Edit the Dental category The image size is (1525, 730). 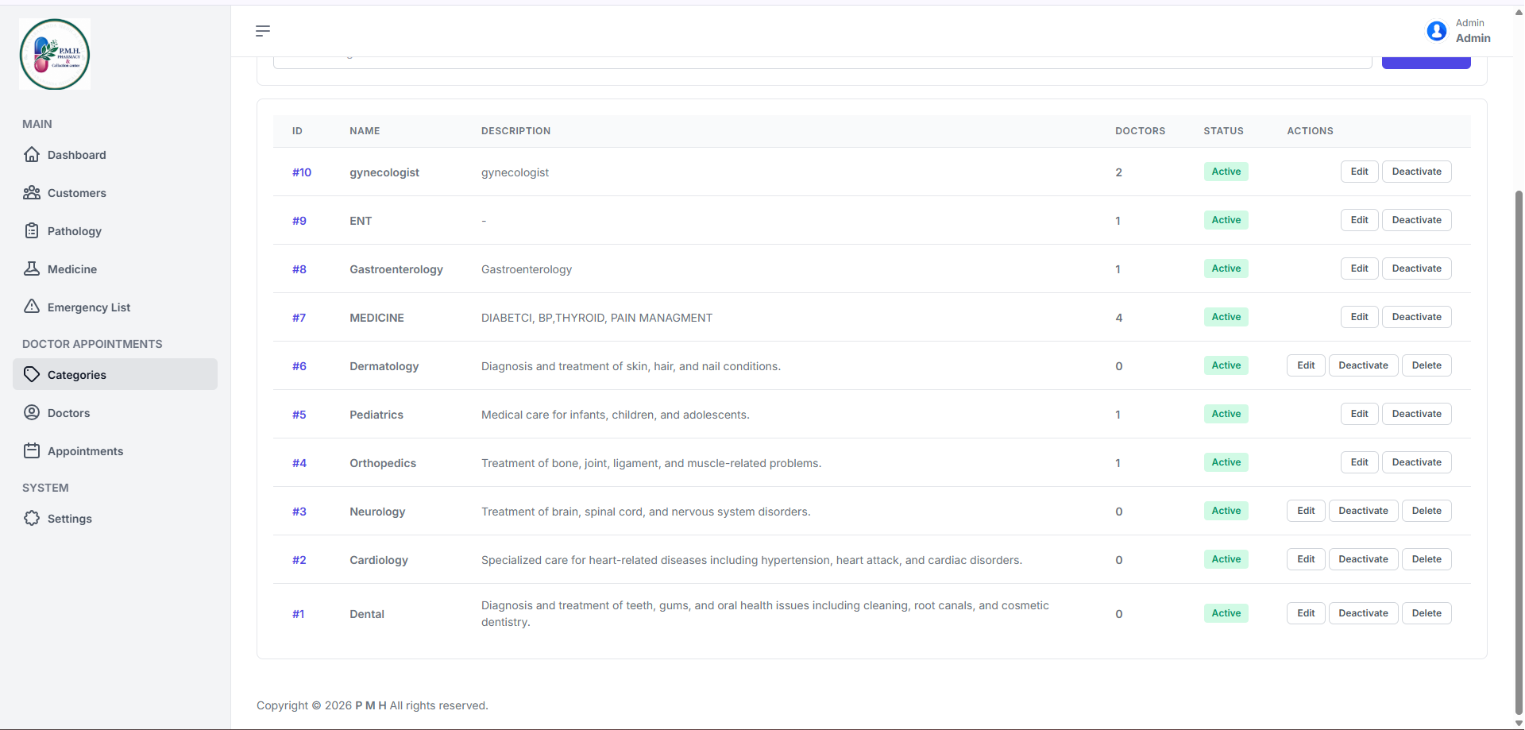click(1306, 613)
